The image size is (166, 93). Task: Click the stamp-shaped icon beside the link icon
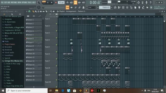tap(84, 7)
